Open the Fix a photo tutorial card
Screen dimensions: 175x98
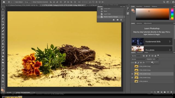point(152,49)
